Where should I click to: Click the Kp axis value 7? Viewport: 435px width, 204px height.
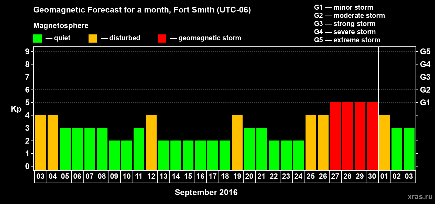pos(27,77)
